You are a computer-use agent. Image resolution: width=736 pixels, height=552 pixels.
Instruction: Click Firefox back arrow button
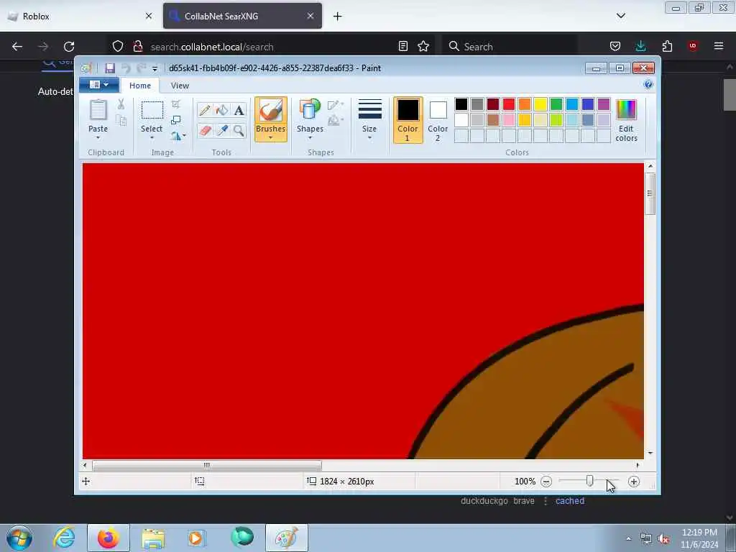(x=17, y=47)
